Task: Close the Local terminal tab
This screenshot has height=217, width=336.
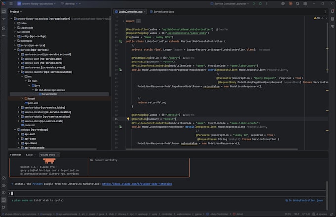Action: point(36,155)
